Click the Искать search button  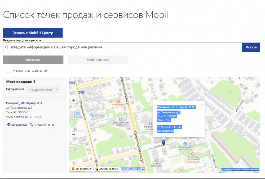coord(251,47)
